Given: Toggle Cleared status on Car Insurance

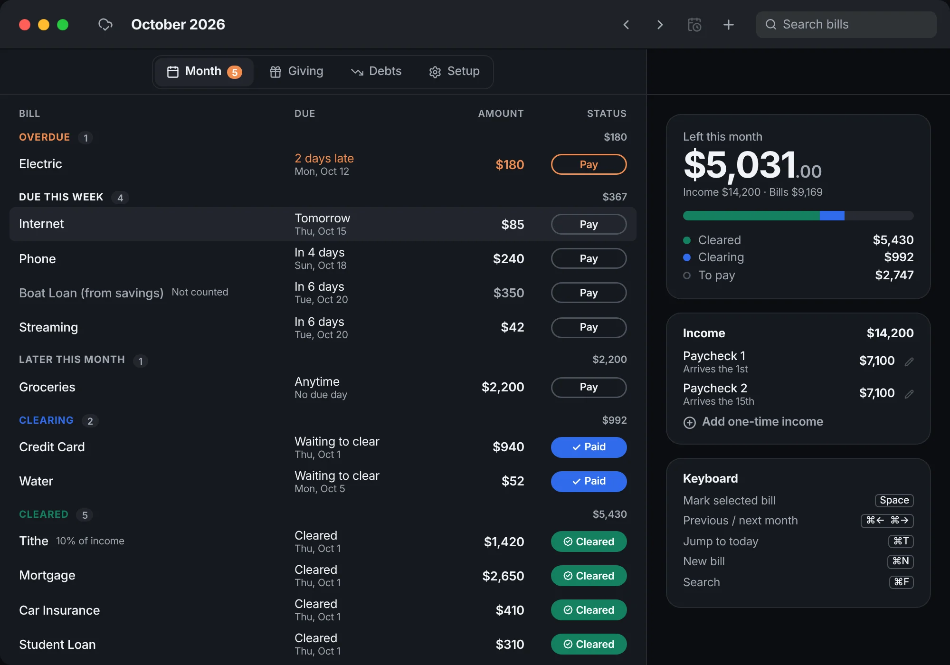Looking at the screenshot, I should click(x=589, y=610).
